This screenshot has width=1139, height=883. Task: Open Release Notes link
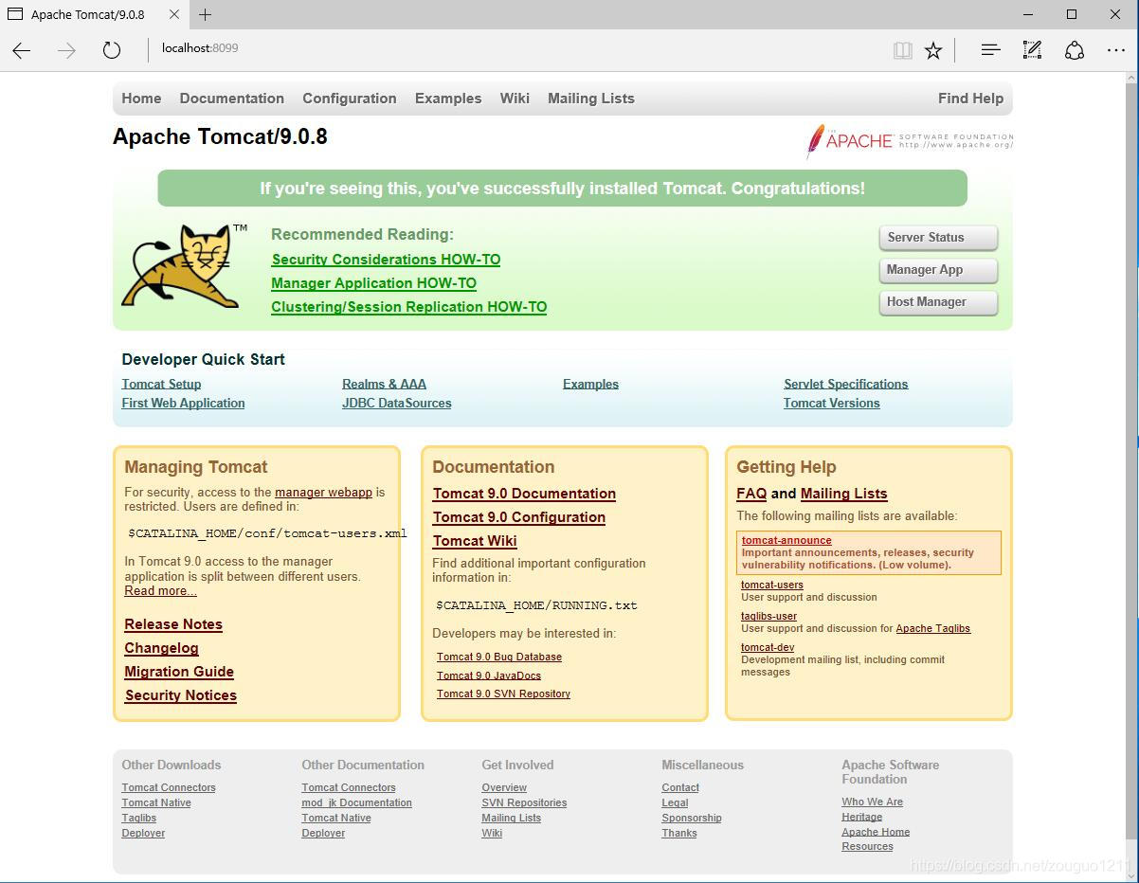click(173, 624)
